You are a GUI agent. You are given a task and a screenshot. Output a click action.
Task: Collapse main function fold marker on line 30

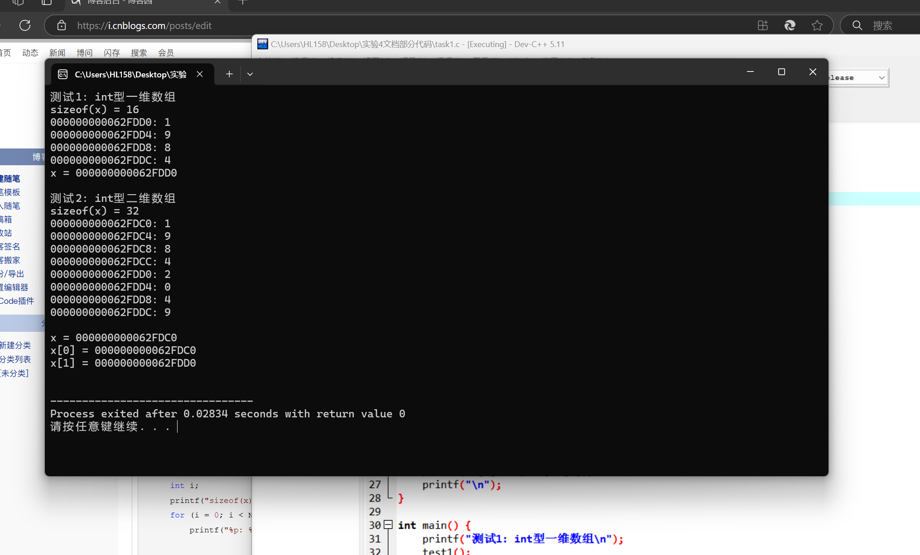click(388, 525)
